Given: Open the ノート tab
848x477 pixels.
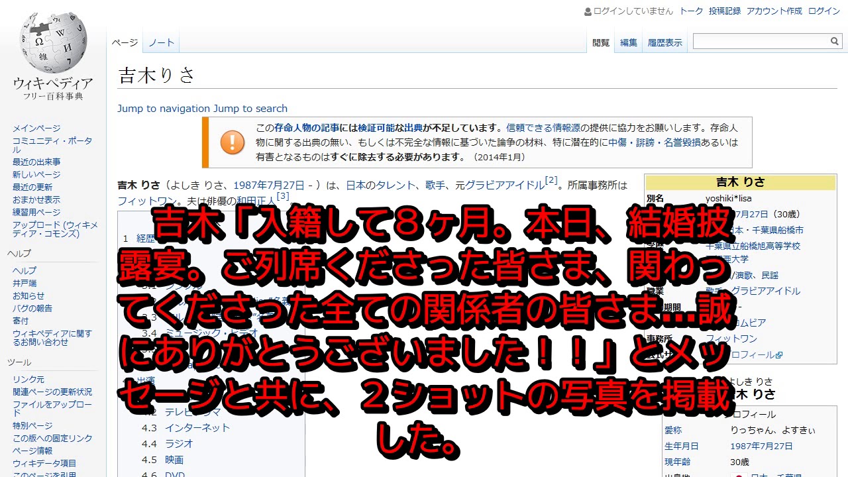Looking at the screenshot, I should coord(161,42).
